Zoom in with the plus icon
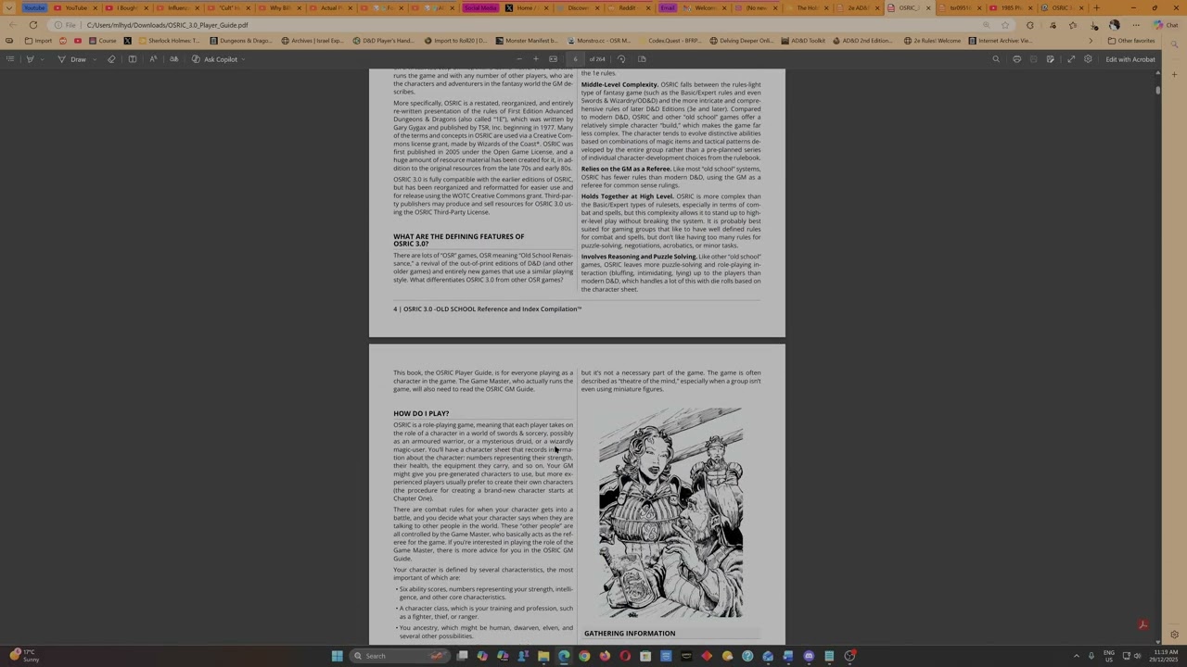1187x667 pixels. 535,59
